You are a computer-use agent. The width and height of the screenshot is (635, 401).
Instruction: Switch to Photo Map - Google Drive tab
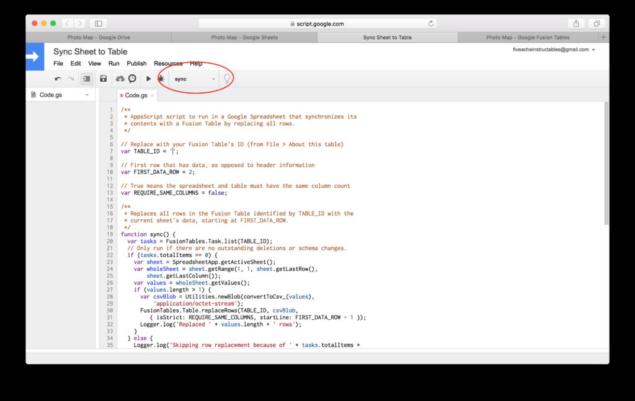[x=99, y=37]
